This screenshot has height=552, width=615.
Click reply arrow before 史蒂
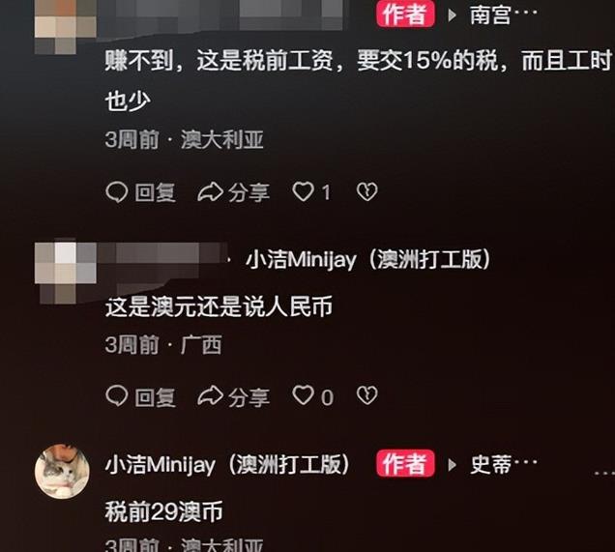pos(453,465)
